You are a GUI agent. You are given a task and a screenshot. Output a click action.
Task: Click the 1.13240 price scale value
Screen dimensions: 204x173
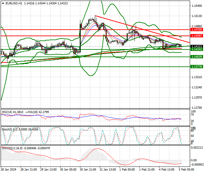[197, 87]
